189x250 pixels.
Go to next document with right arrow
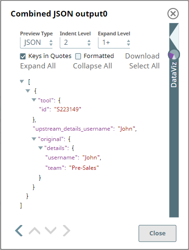(x=67, y=231)
